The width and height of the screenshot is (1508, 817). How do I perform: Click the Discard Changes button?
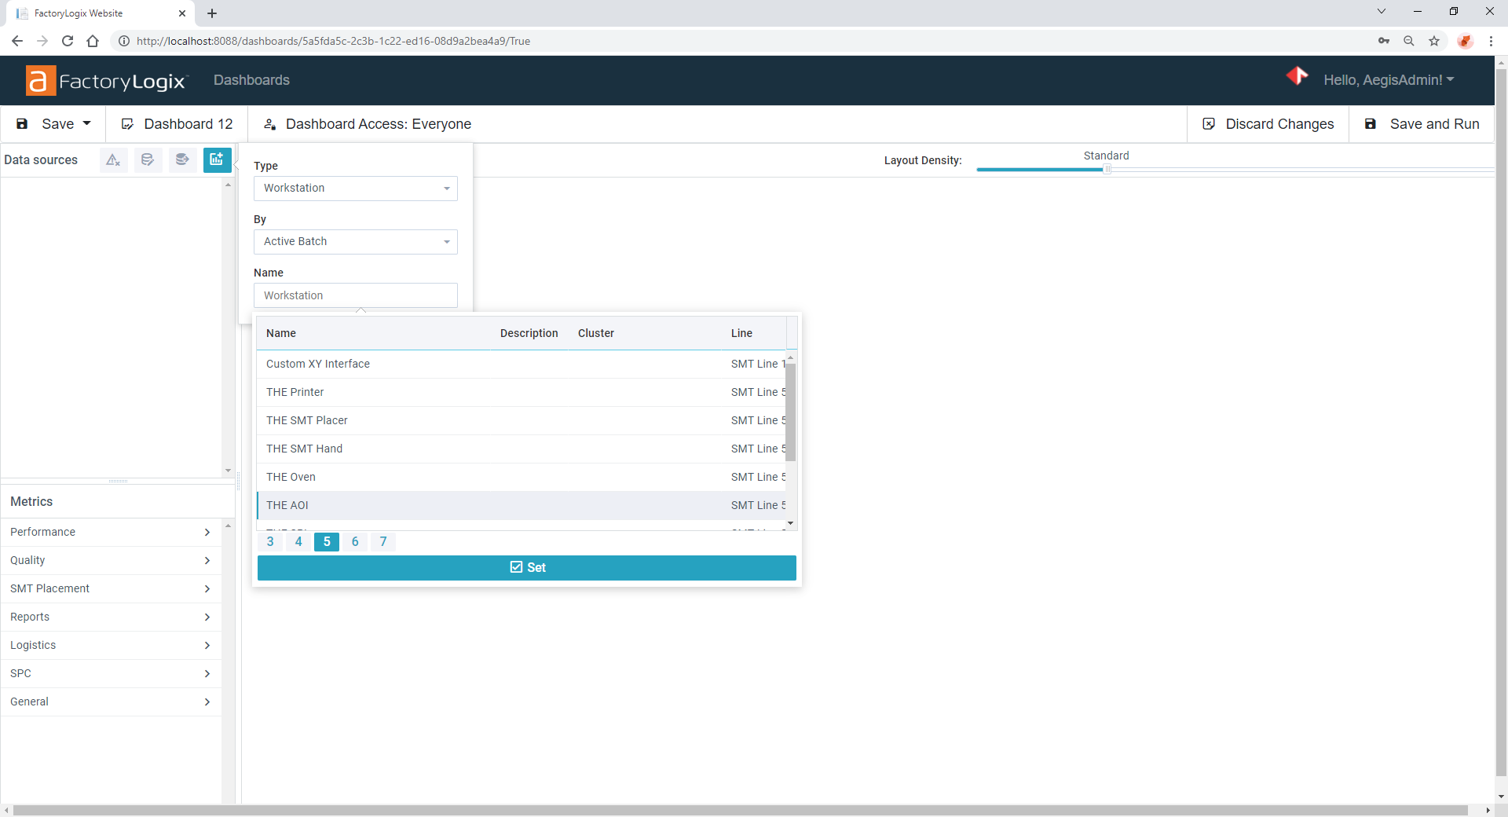[x=1267, y=123]
